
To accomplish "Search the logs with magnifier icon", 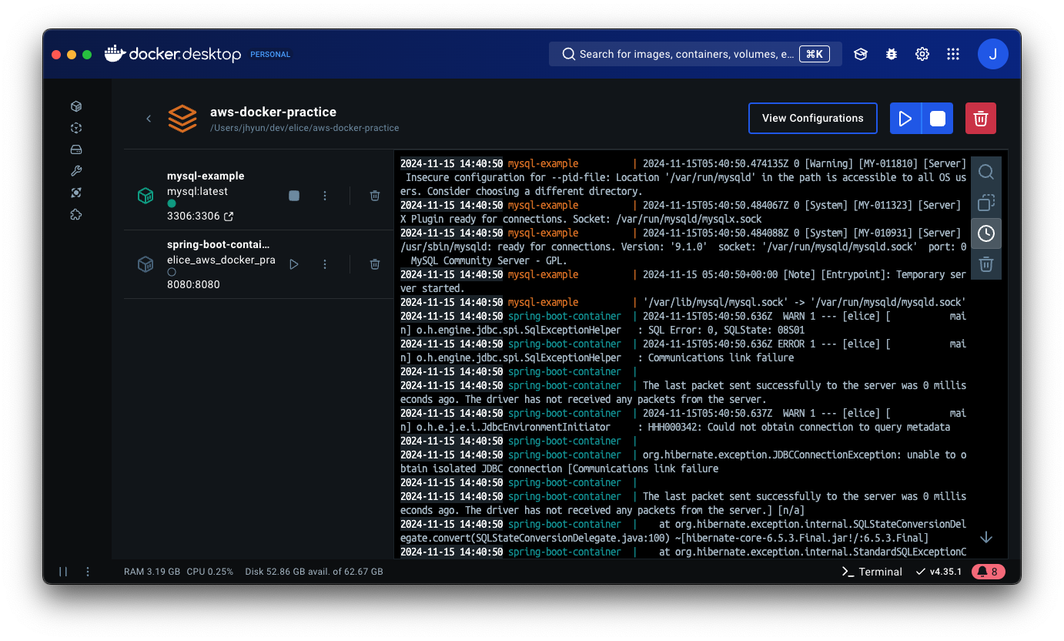I will [x=986, y=172].
